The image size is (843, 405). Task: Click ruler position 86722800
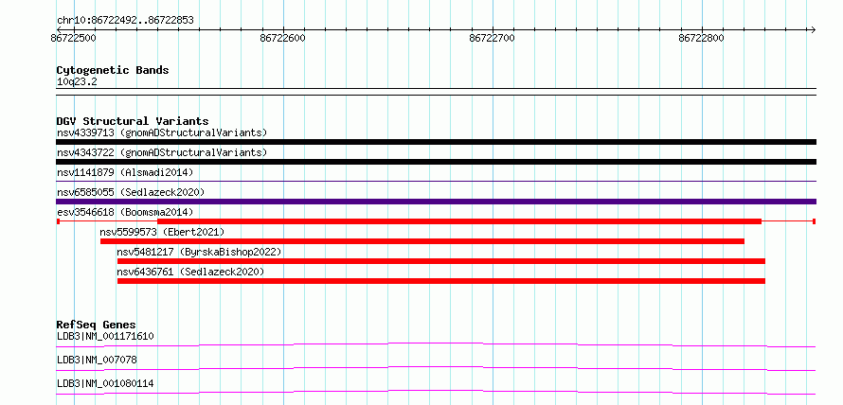tap(702, 38)
